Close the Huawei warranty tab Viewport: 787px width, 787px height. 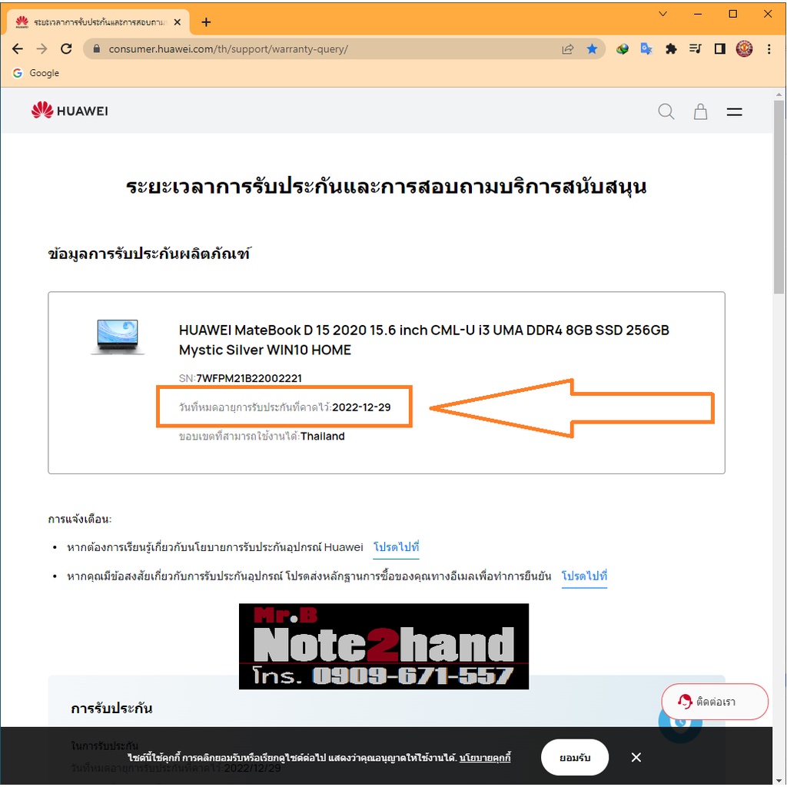tap(178, 22)
